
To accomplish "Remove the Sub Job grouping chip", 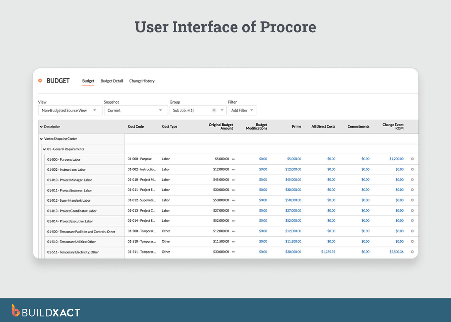I will 214,110.
